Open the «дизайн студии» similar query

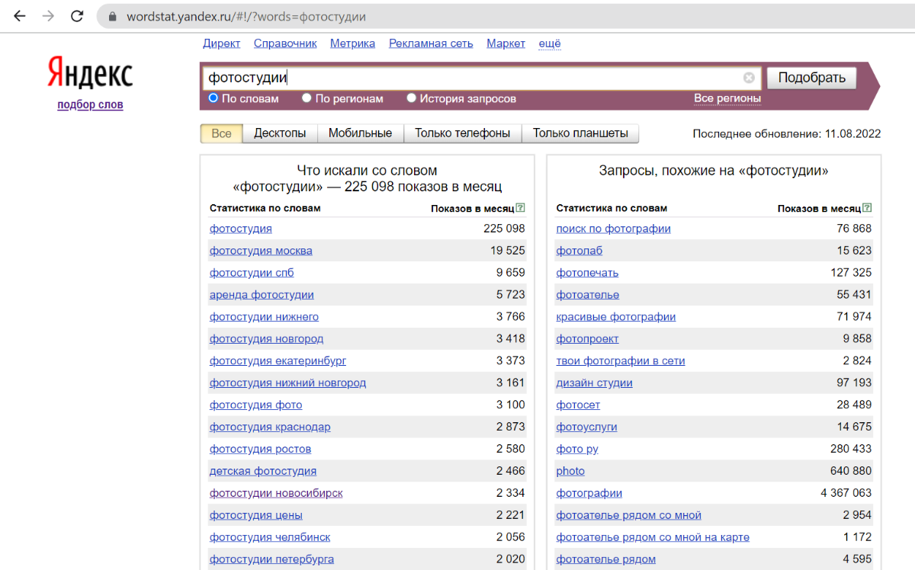point(595,383)
